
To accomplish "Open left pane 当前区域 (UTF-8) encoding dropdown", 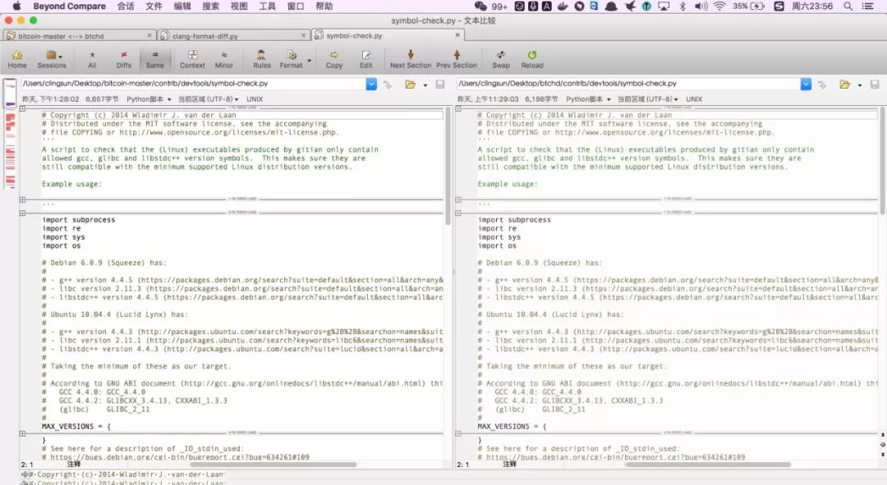I will (208, 99).
